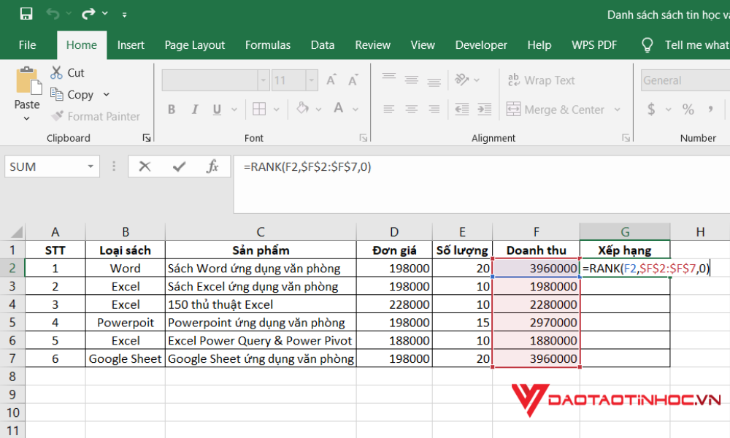730x438 pixels.
Task: Confirm the formula with checkmark icon
Action: [x=180, y=166]
